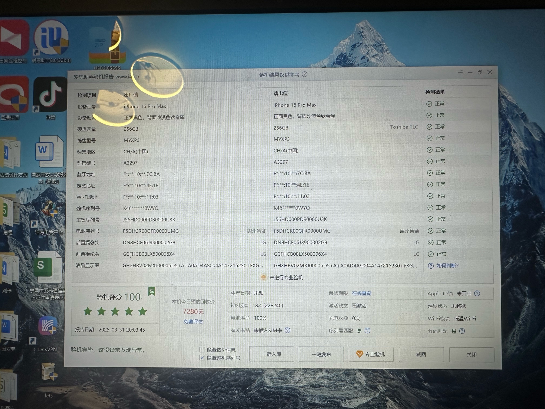
Task: Click help icon next to Apple ID锁
Action: tap(477, 293)
